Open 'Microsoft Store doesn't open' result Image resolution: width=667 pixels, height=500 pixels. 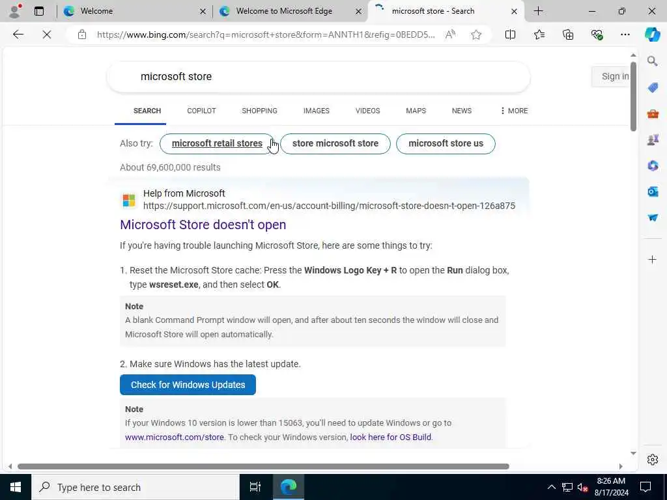pos(203,225)
